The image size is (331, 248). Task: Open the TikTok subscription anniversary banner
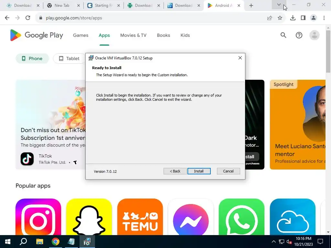click(51, 124)
